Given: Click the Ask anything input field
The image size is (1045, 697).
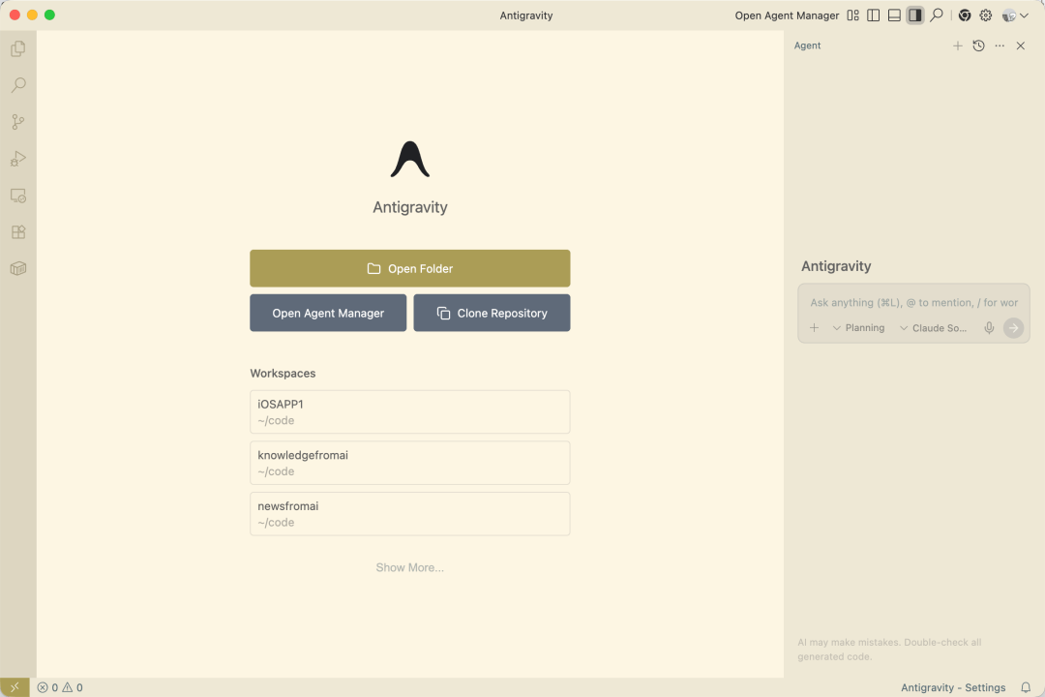Looking at the screenshot, I should [x=912, y=303].
